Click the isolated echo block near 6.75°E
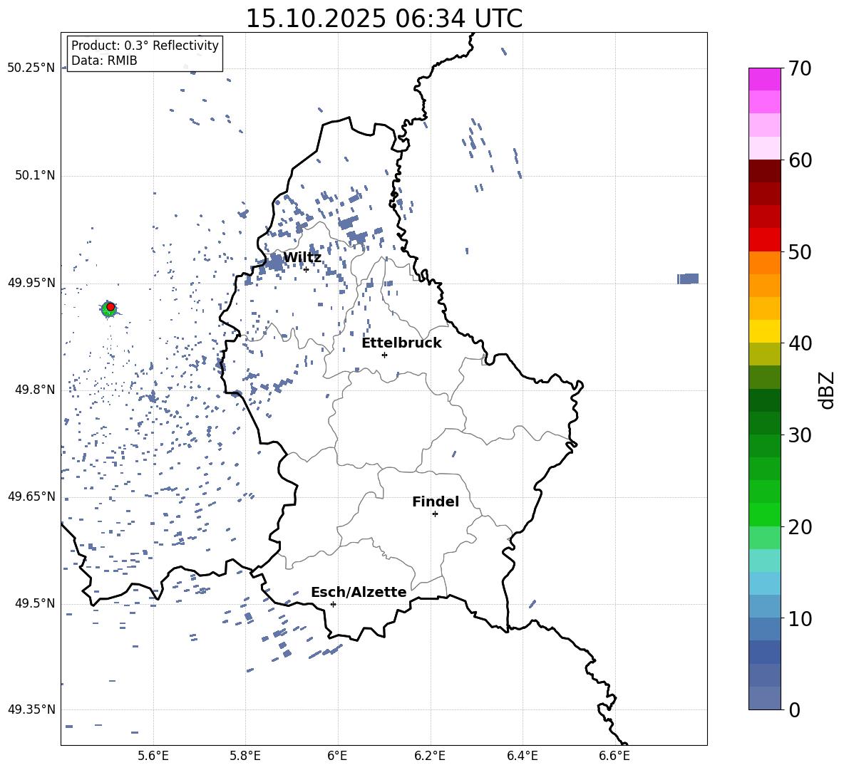 [688, 279]
